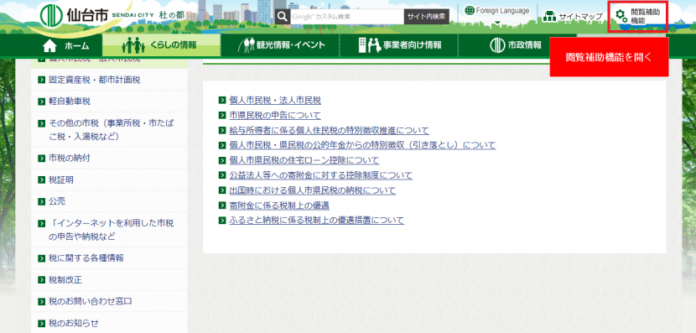The width and height of the screenshot is (696, 333).
Task: Click arrow icon beside 固定資産税・都市計画税
Action: point(41,81)
